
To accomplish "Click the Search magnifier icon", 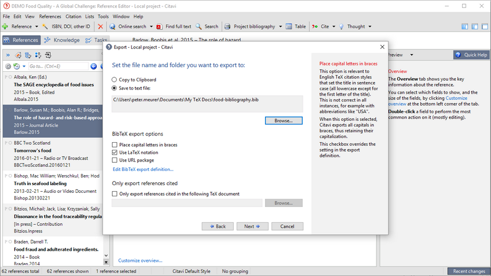I will pos(198,27).
